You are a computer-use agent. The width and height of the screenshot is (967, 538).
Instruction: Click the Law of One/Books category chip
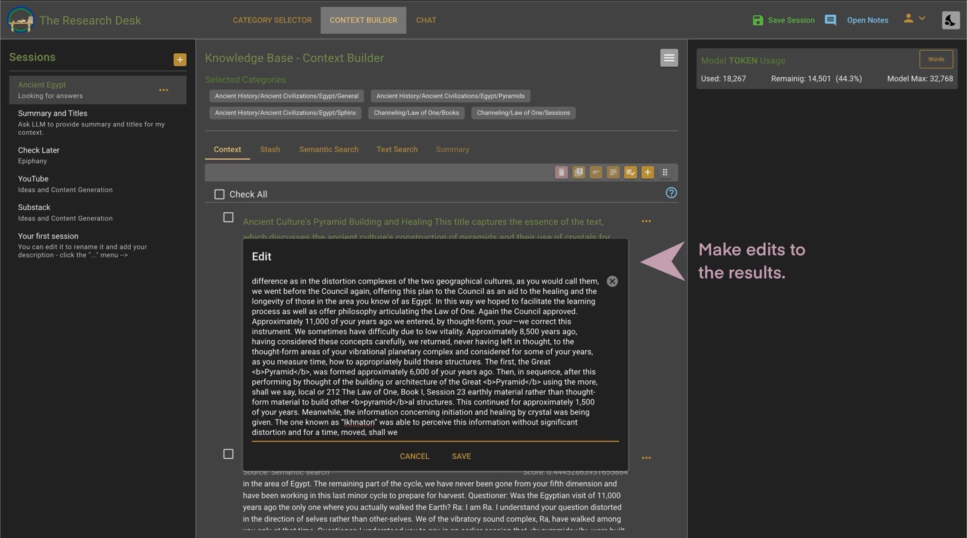(x=416, y=113)
